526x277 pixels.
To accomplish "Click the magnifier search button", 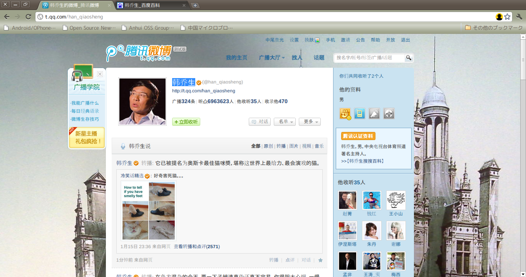I will (409, 58).
